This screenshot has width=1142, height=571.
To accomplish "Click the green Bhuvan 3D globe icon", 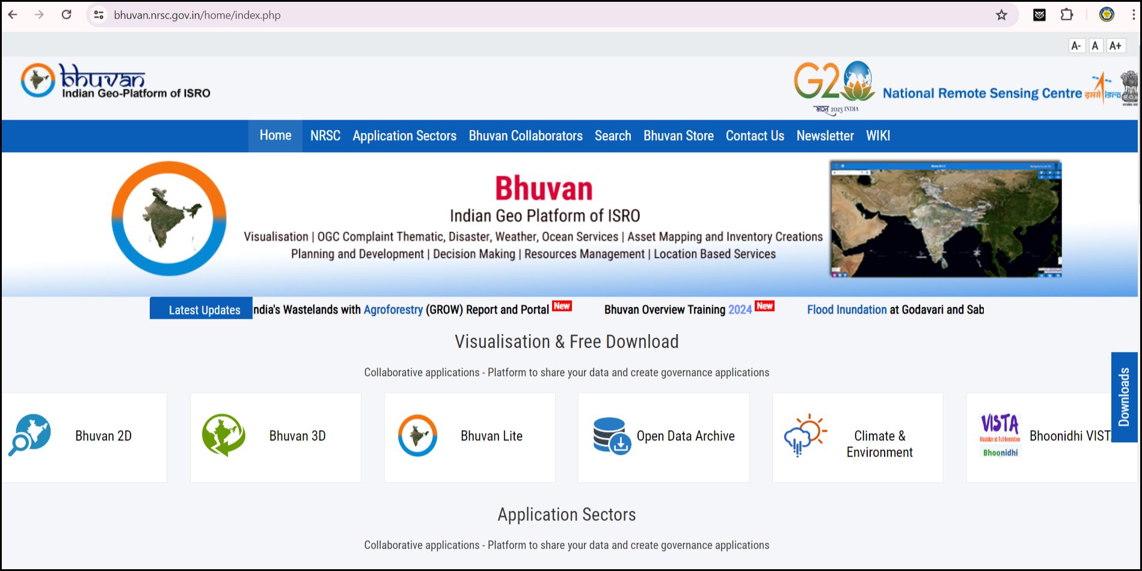I will tap(223, 434).
